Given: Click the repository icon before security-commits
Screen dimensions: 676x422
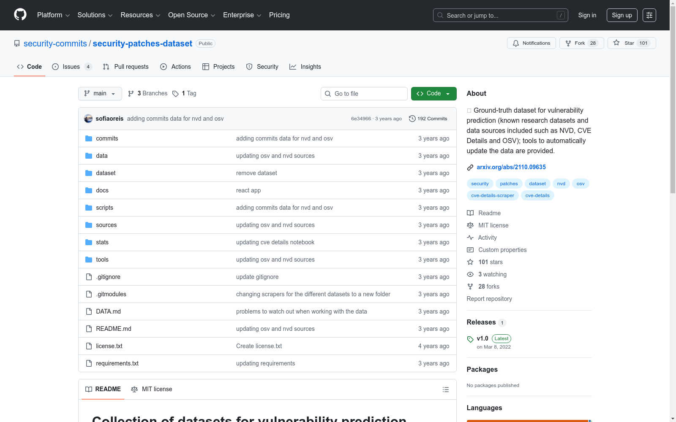Looking at the screenshot, I should (17, 43).
